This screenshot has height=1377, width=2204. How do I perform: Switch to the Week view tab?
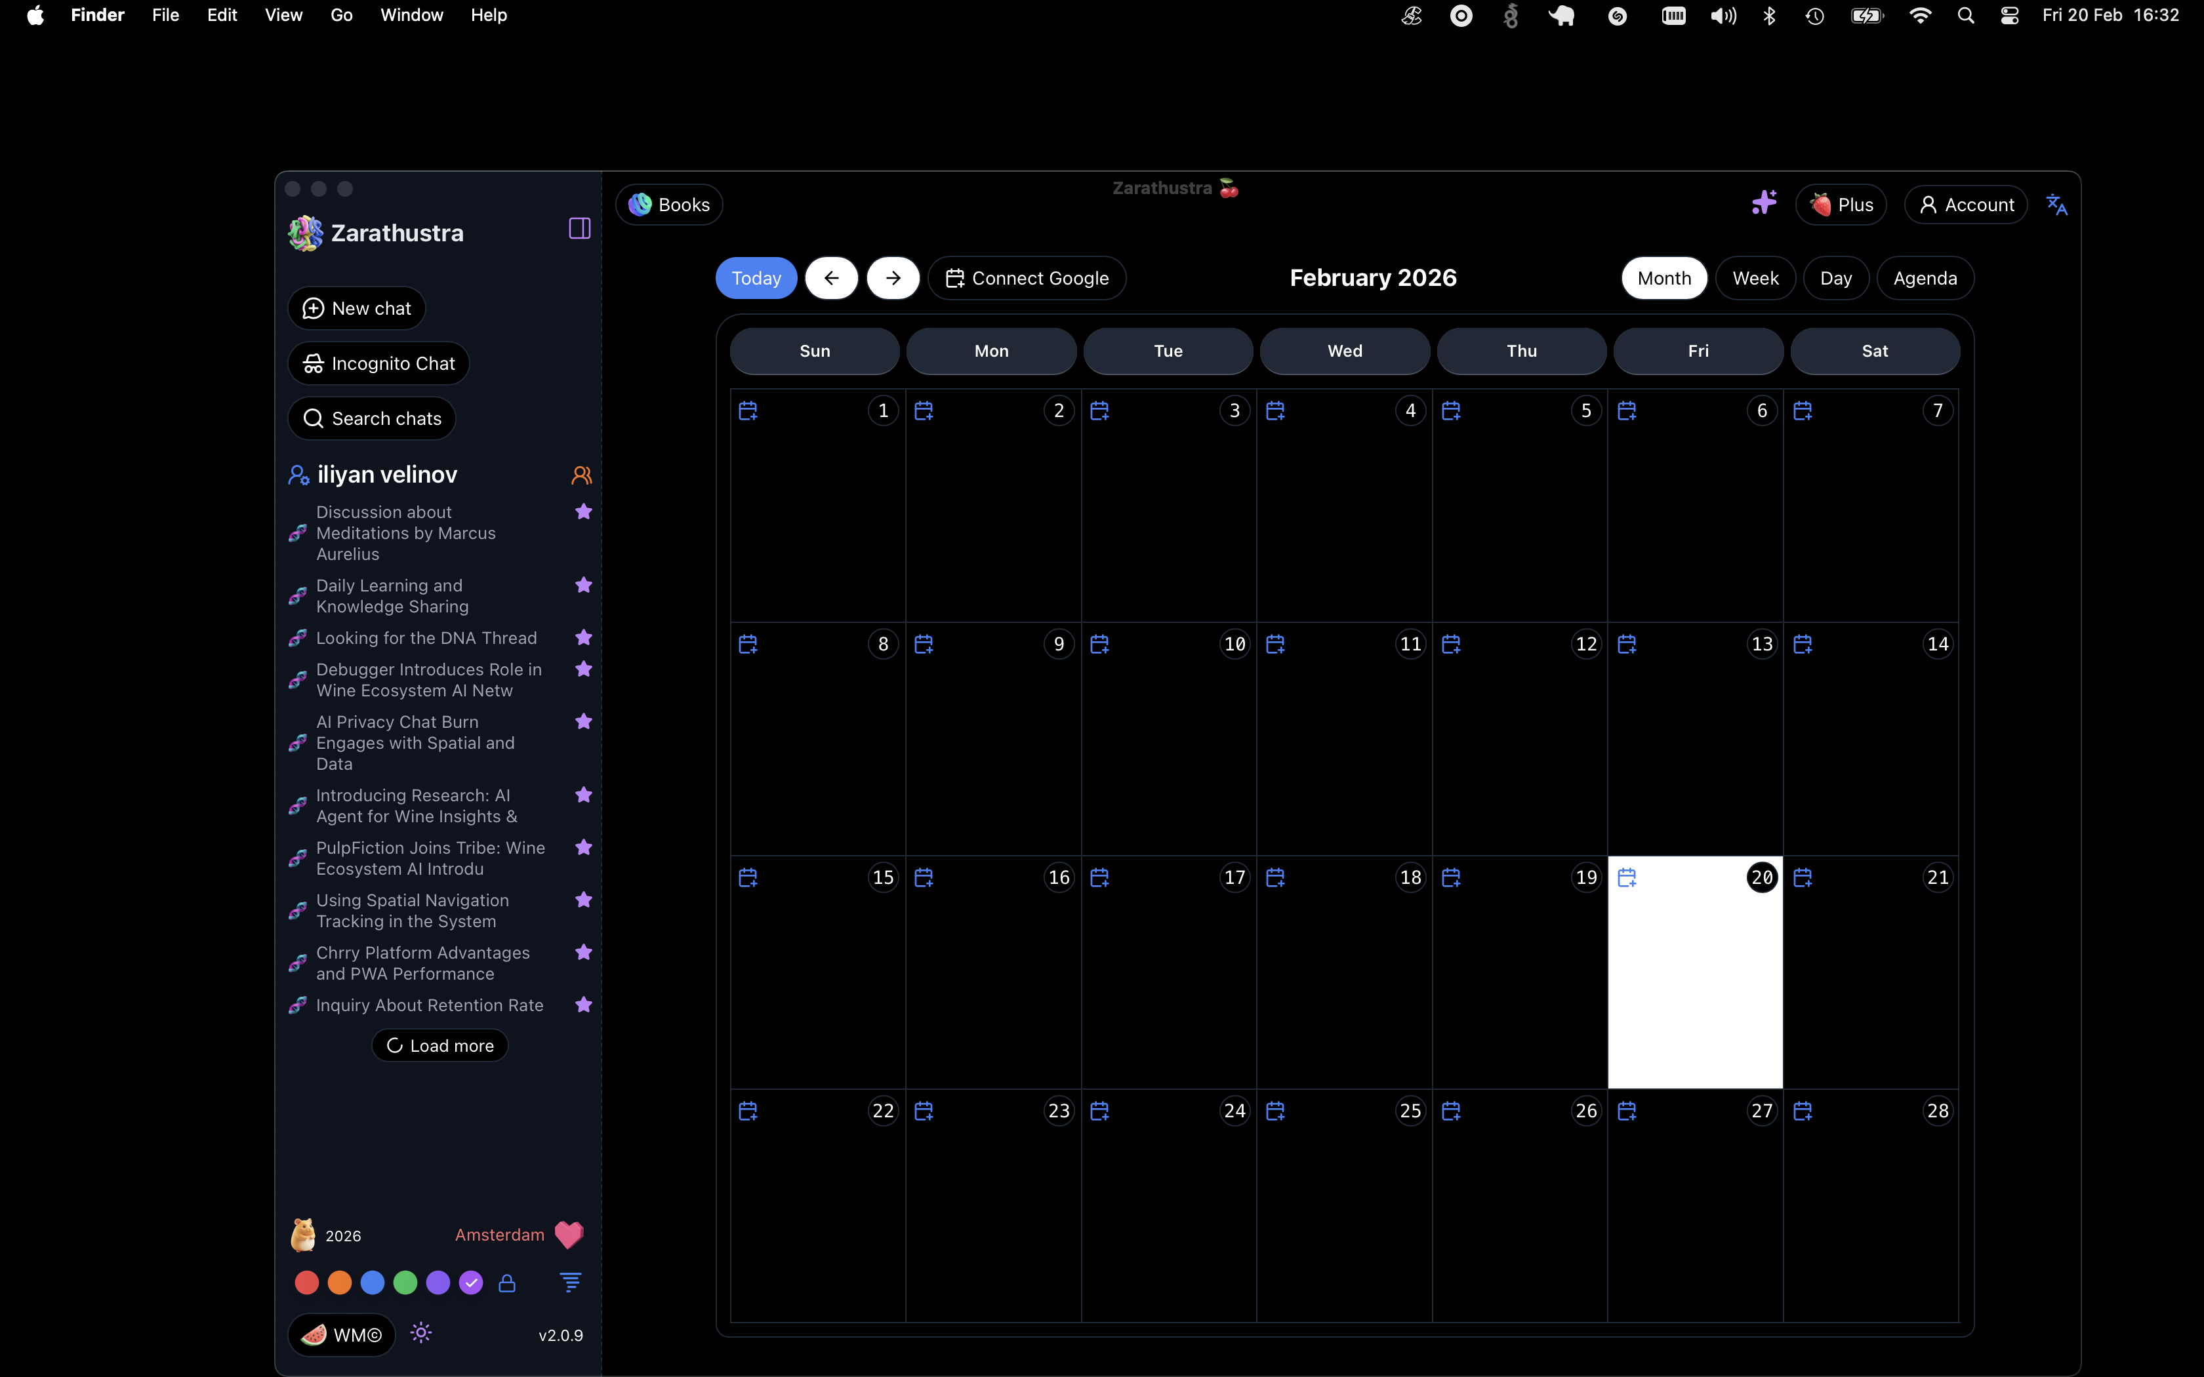point(1755,279)
